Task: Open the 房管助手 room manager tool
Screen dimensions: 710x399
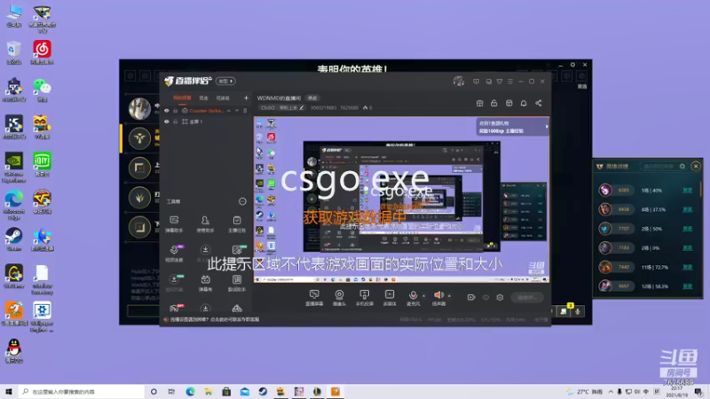Action: pos(205,224)
